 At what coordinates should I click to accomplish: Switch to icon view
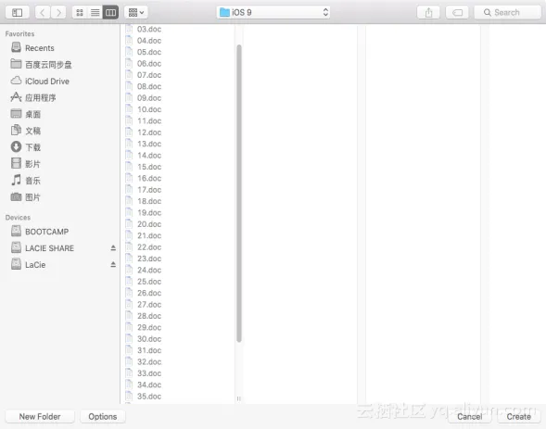pyautogui.click(x=80, y=13)
